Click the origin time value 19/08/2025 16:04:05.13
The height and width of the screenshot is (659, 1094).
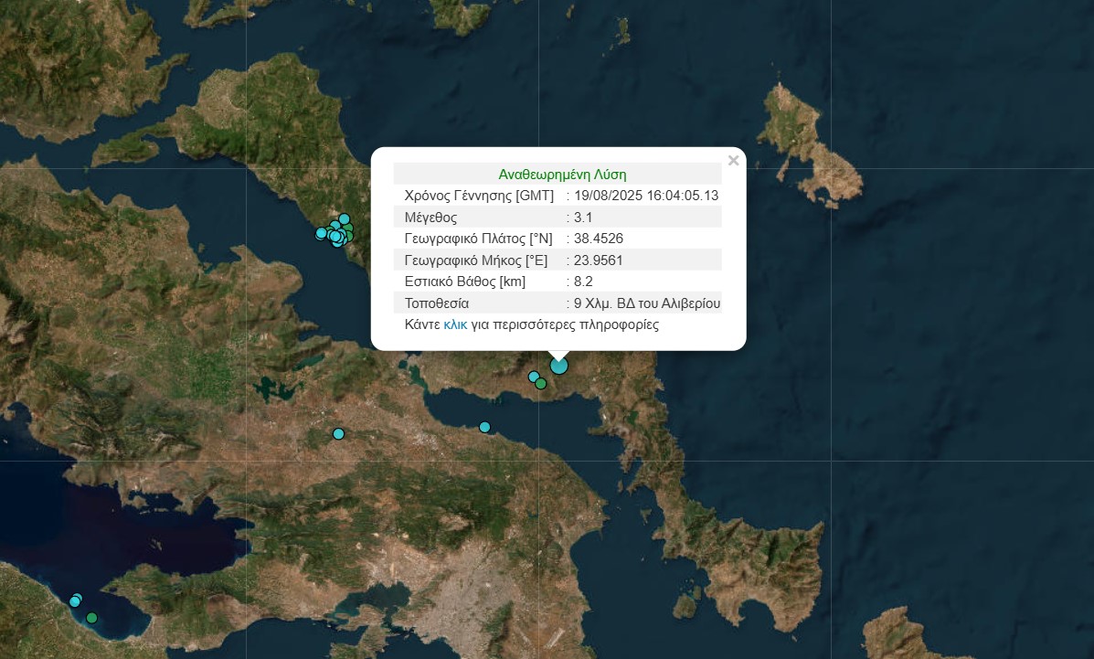646,196
